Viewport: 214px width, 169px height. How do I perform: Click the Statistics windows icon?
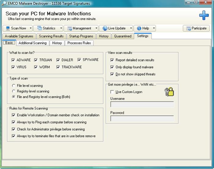[x=39, y=28]
